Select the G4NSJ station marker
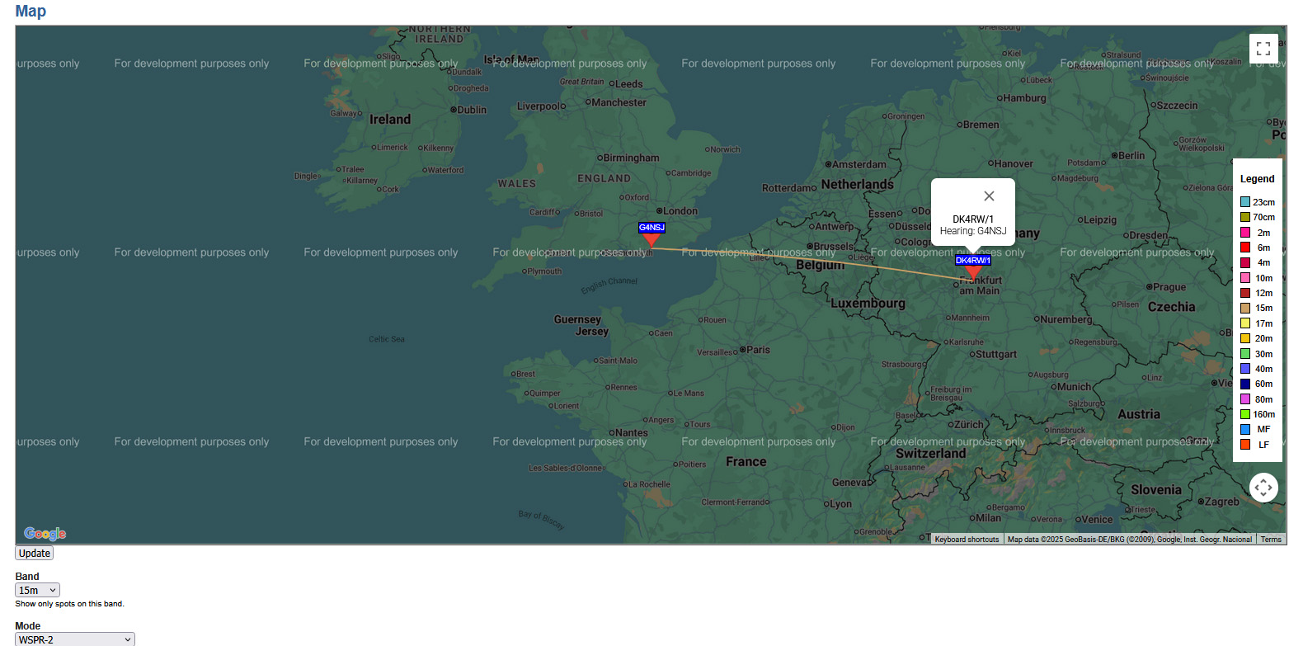This screenshot has width=1289, height=646. [x=652, y=240]
